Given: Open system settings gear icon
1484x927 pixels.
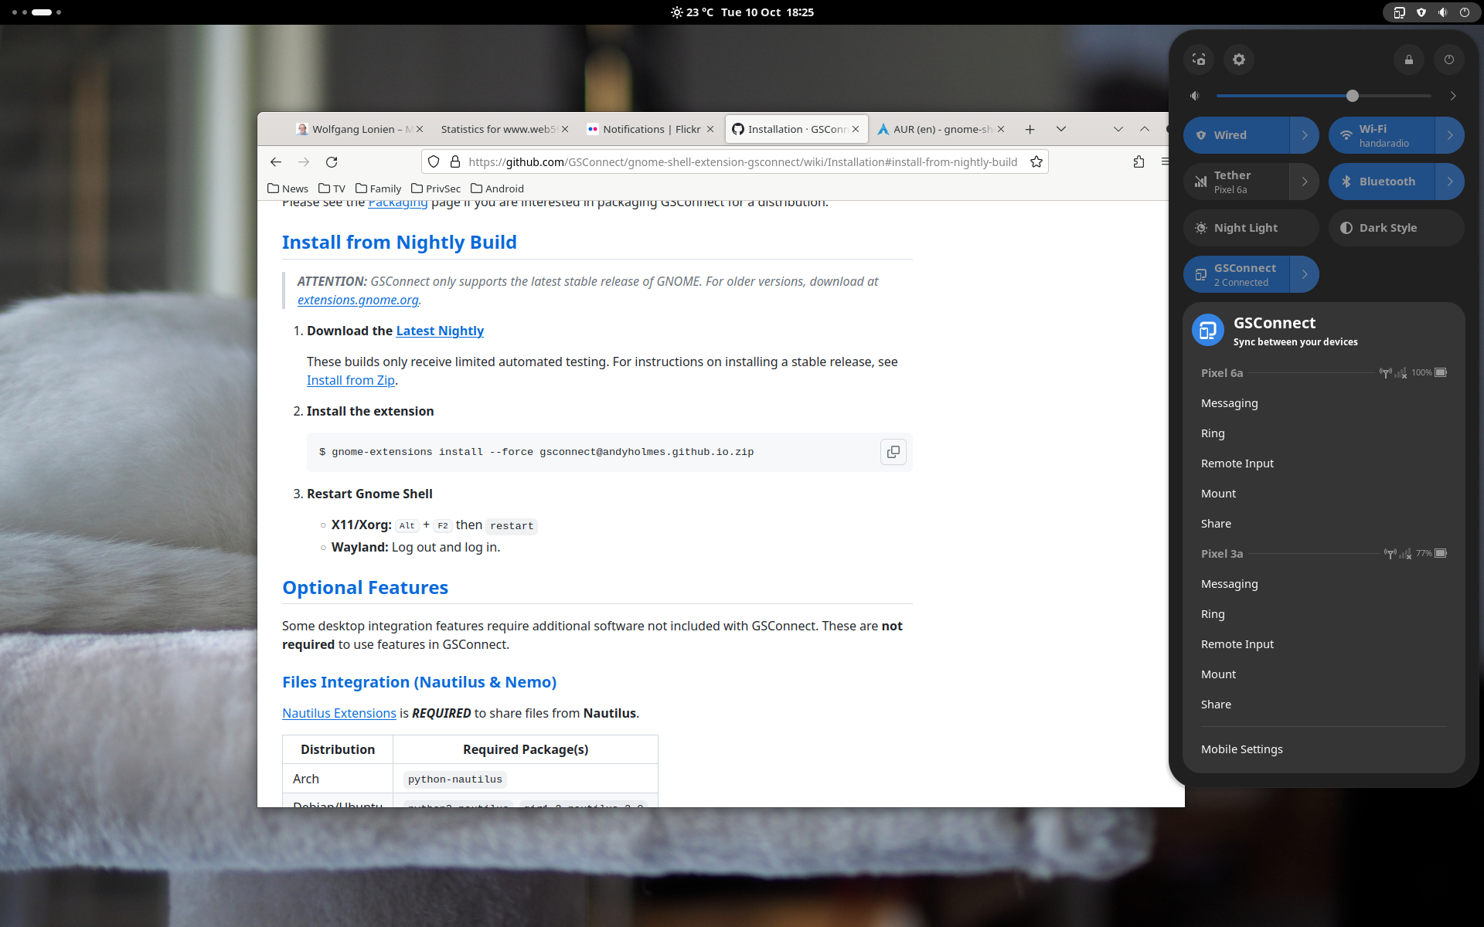Looking at the screenshot, I should pos(1239,59).
